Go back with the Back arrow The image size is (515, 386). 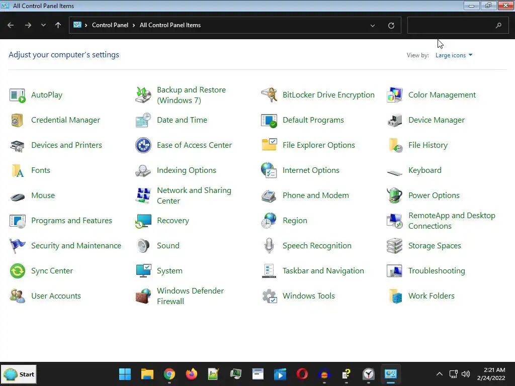tap(11, 25)
